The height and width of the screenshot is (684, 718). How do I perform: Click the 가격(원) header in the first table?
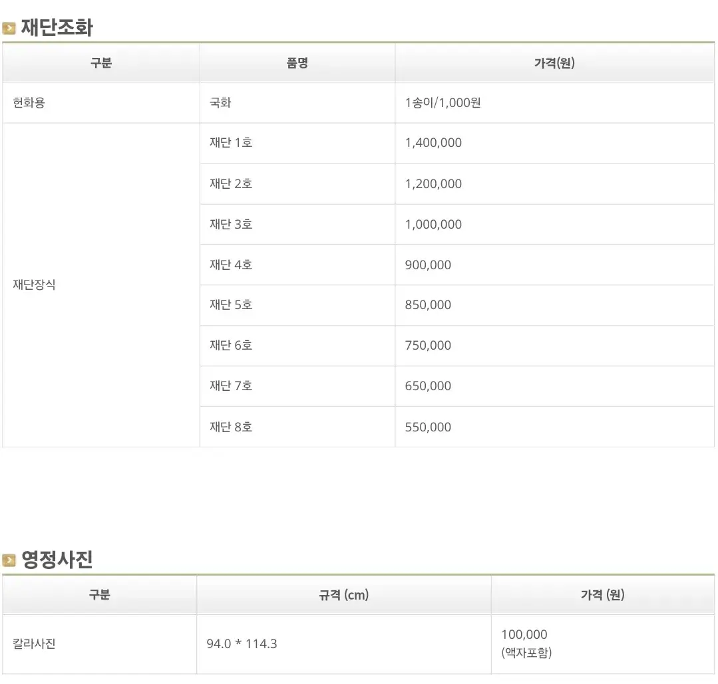554,62
